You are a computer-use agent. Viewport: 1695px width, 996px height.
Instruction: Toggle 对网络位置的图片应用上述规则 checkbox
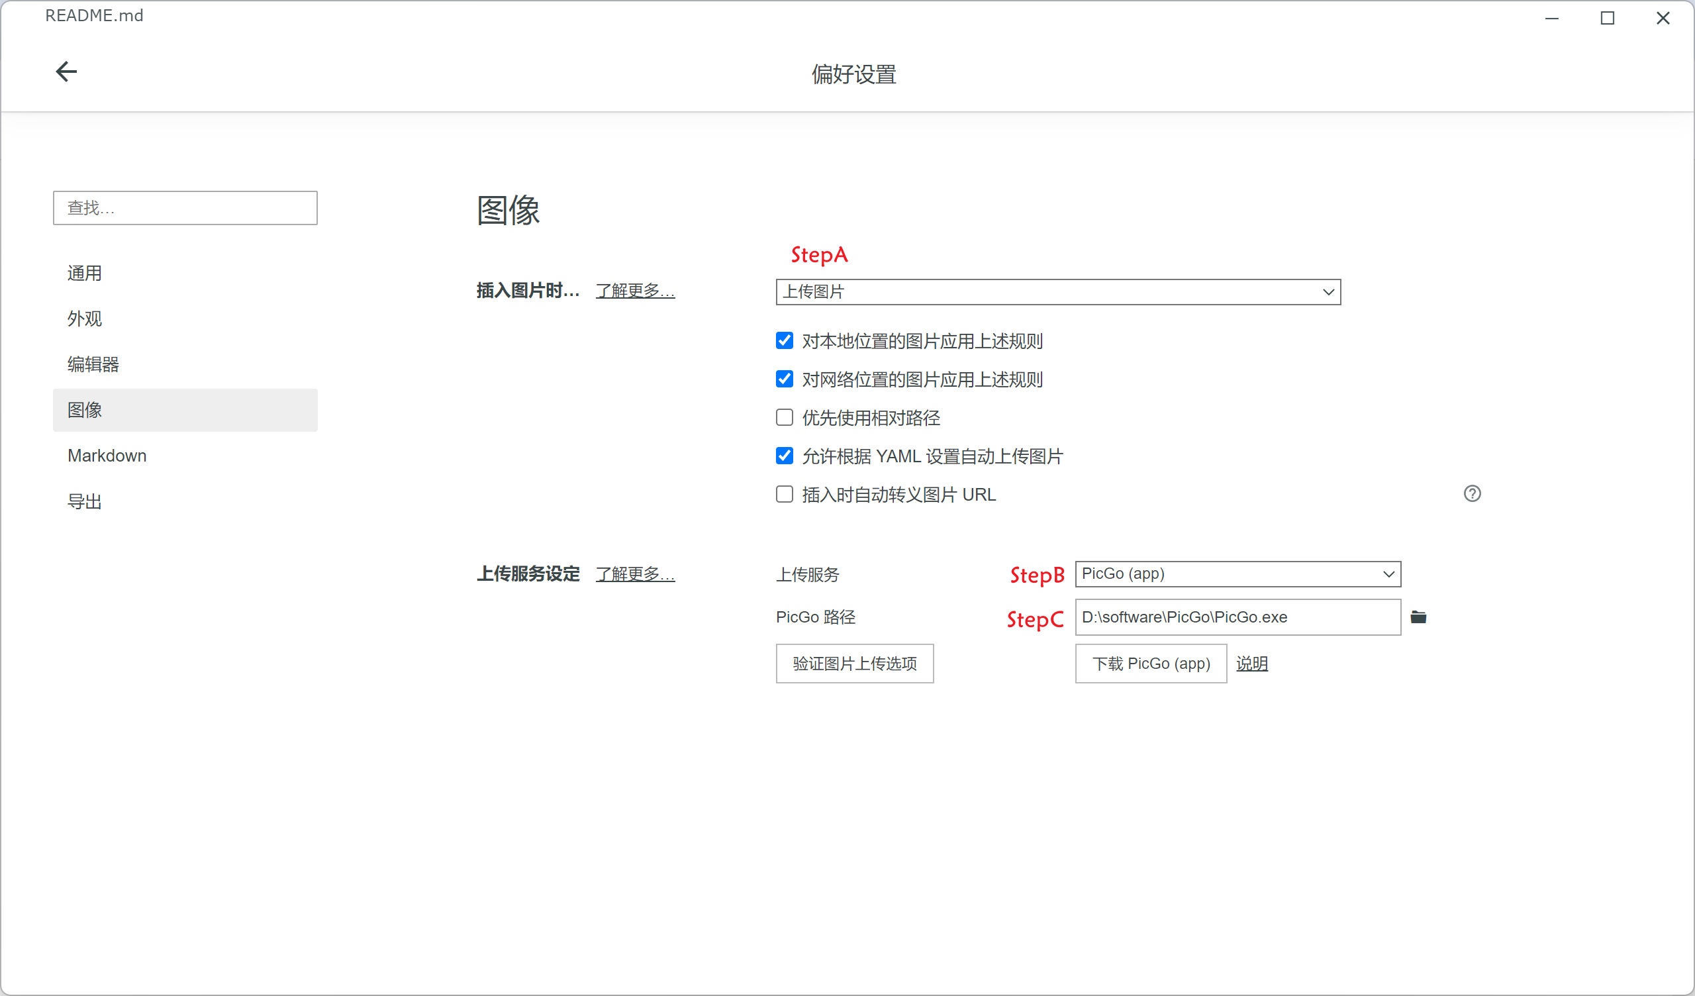point(785,379)
